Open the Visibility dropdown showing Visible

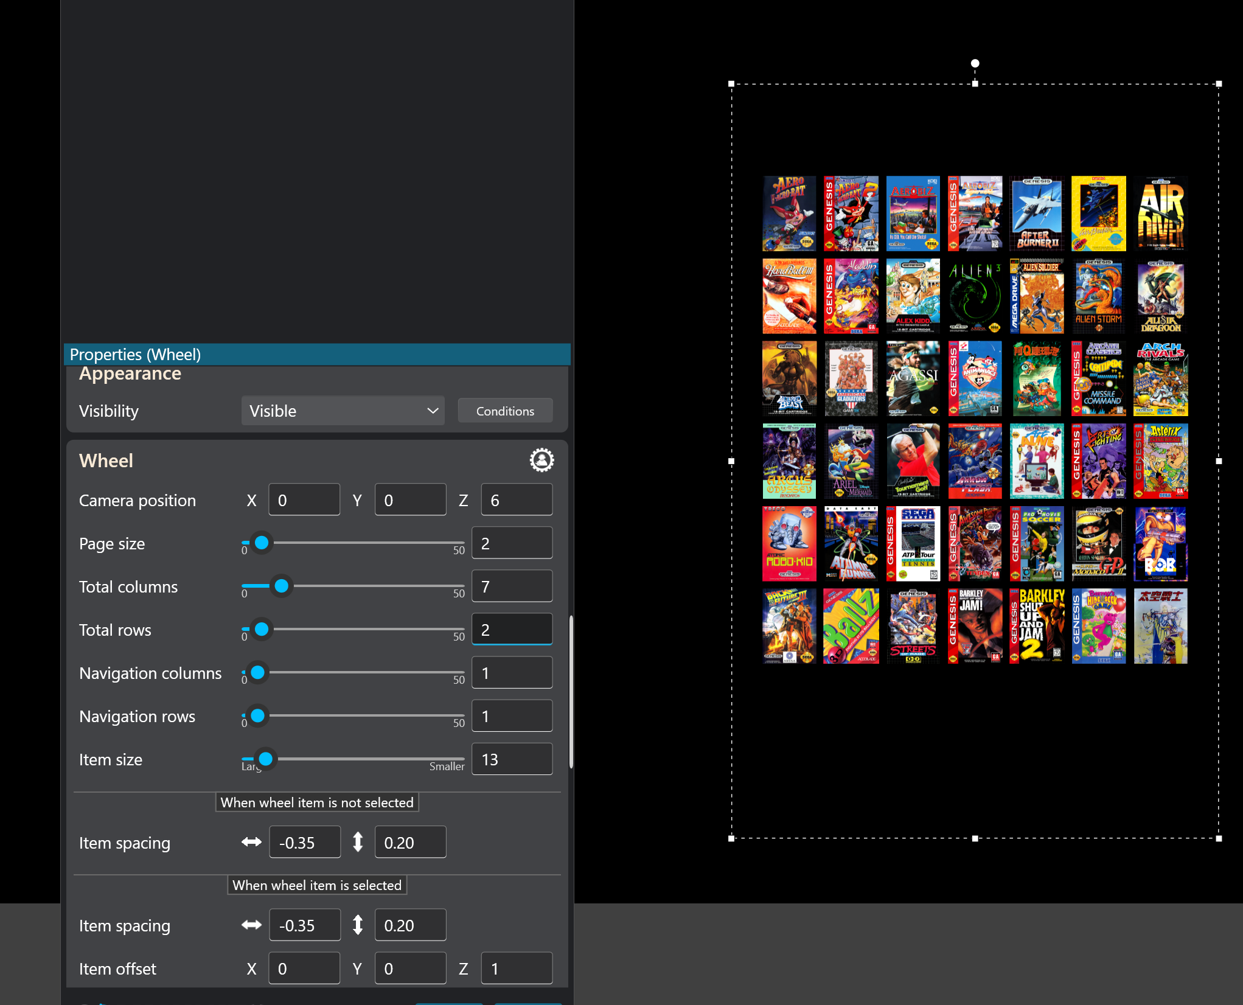(x=343, y=411)
